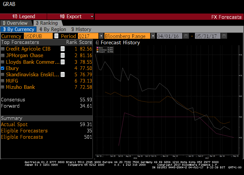
Task: Switch to the Ranking tab
Action: 48,23
